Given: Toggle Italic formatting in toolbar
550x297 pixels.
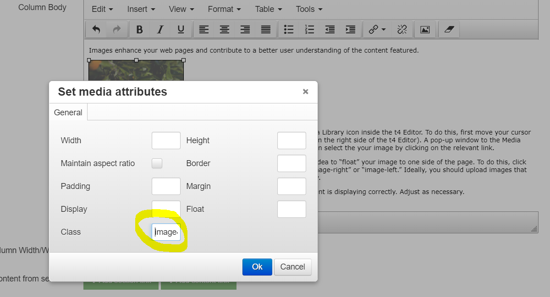Looking at the screenshot, I should [160, 30].
